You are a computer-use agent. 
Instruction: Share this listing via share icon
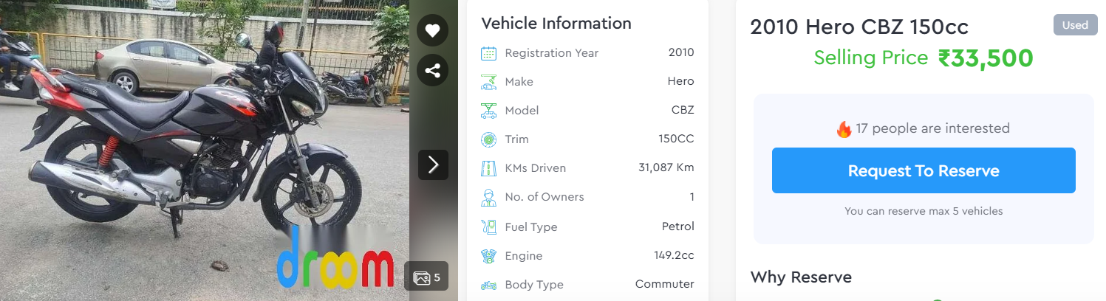pyautogui.click(x=433, y=71)
